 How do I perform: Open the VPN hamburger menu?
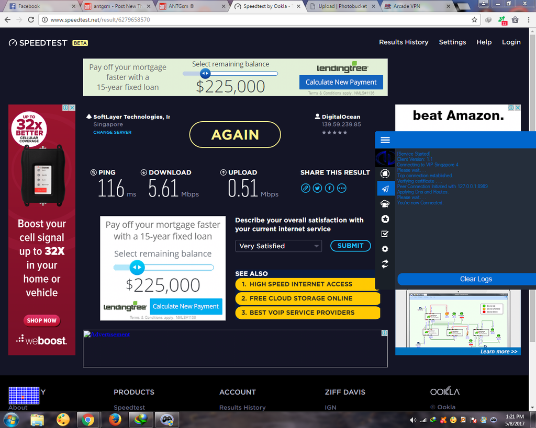(x=385, y=140)
